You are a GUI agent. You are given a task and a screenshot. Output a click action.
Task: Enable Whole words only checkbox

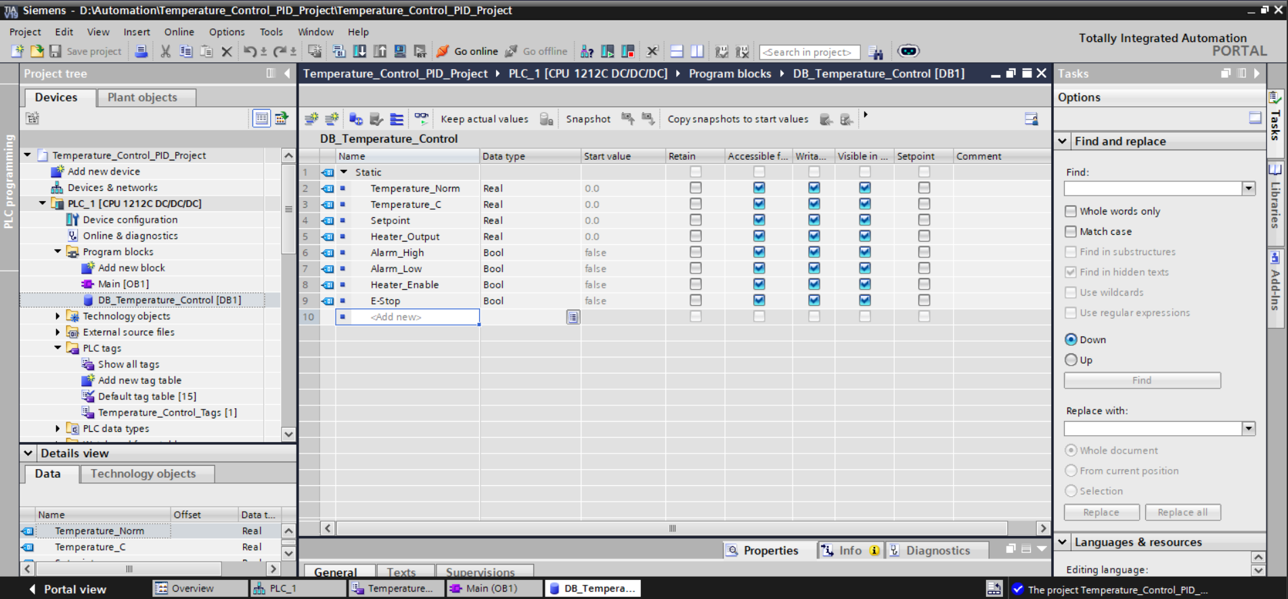pos(1070,211)
